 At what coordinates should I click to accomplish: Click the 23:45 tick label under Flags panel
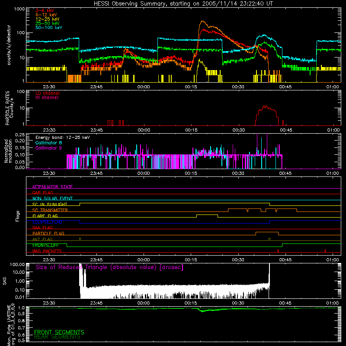point(96,260)
